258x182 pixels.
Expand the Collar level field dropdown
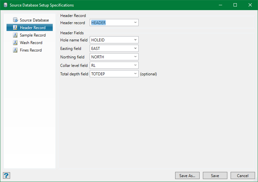(135, 66)
